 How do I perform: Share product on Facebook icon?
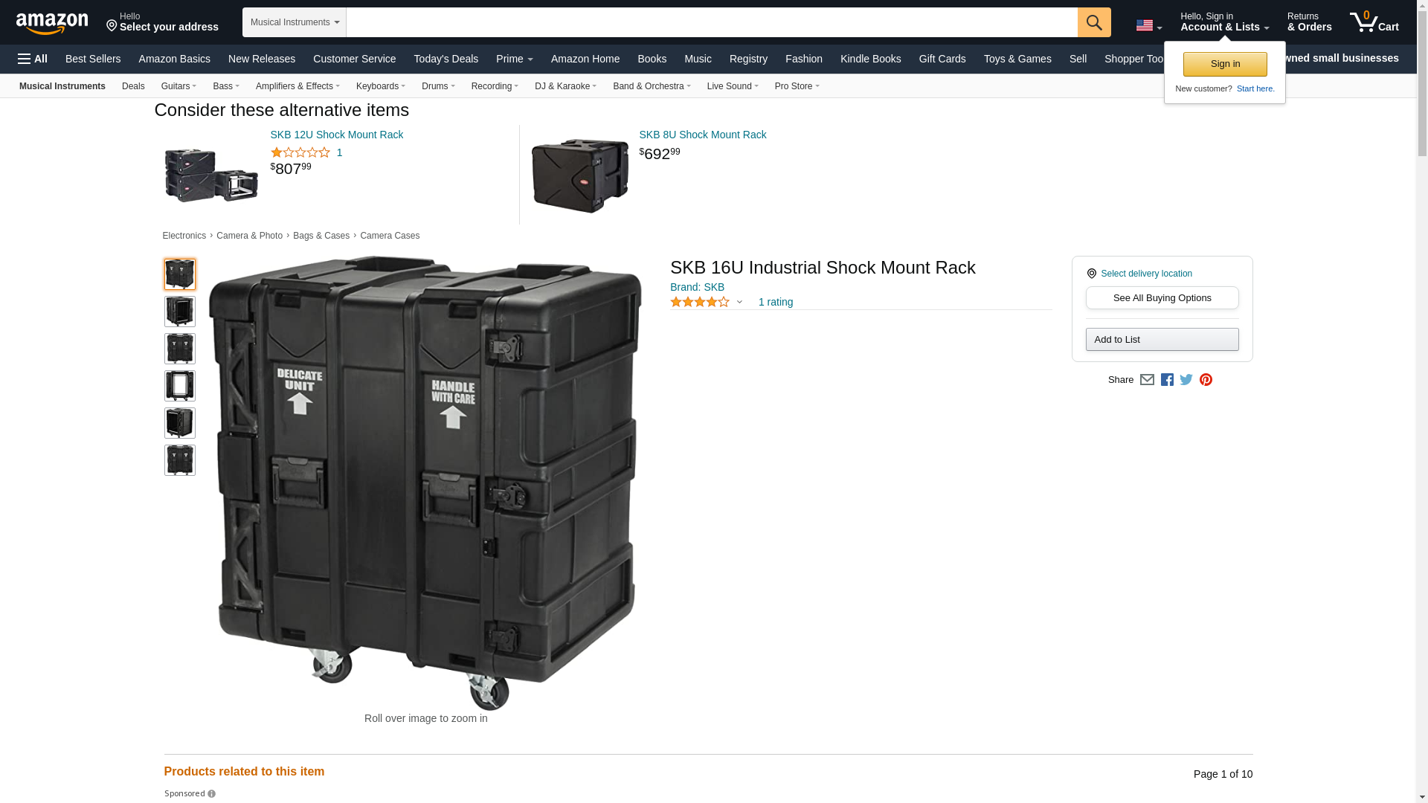[1167, 380]
